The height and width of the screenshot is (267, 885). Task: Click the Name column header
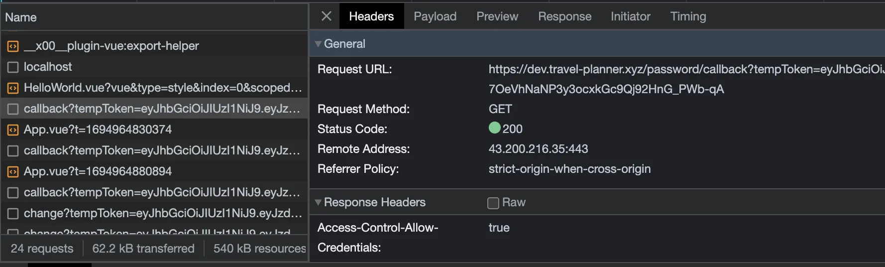pyautogui.click(x=21, y=17)
